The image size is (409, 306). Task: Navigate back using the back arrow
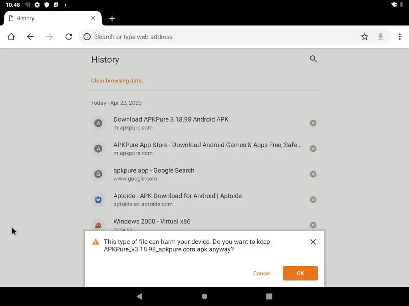pyautogui.click(x=30, y=37)
